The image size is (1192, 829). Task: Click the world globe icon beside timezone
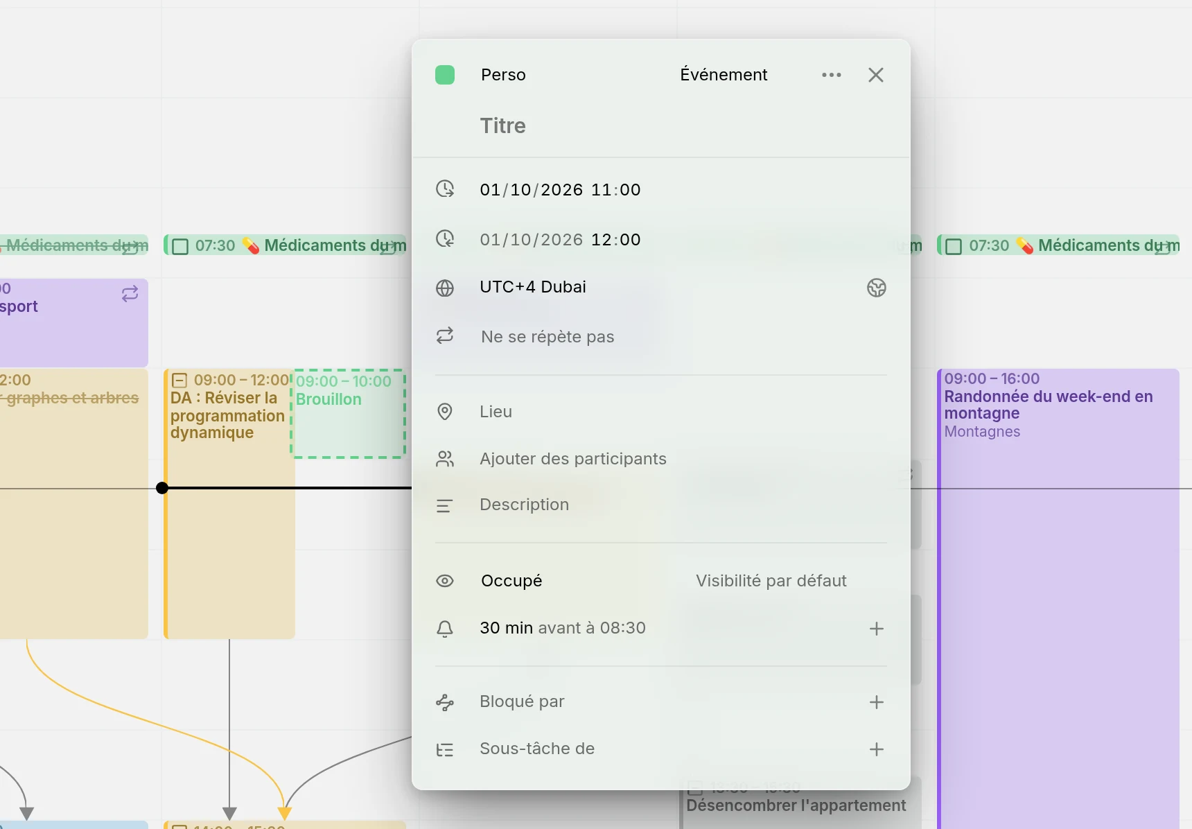coord(877,288)
